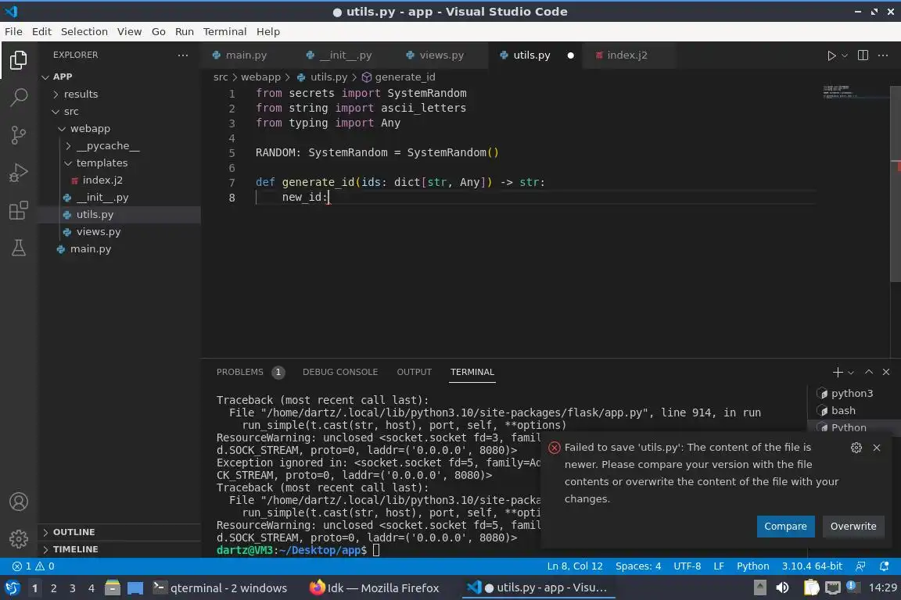
Task: Close the terminal panel
Action: [886, 372]
